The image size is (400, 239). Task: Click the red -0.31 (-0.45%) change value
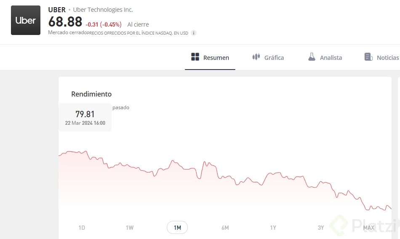(x=104, y=24)
